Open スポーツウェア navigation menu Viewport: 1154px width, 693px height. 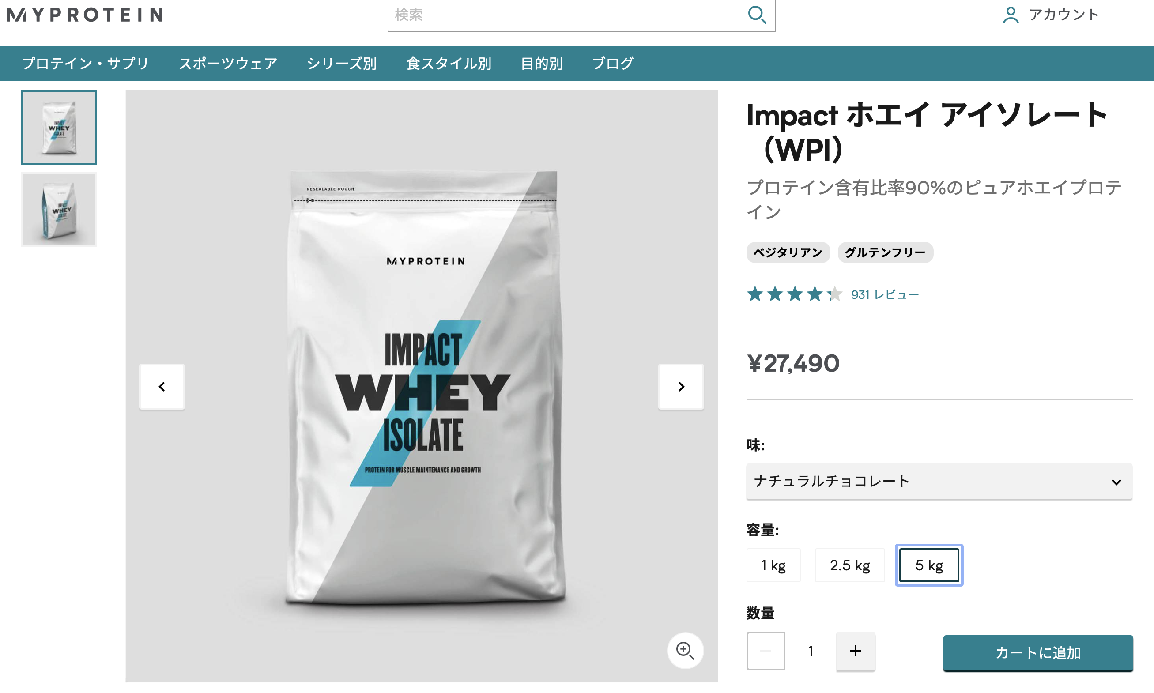pyautogui.click(x=228, y=64)
